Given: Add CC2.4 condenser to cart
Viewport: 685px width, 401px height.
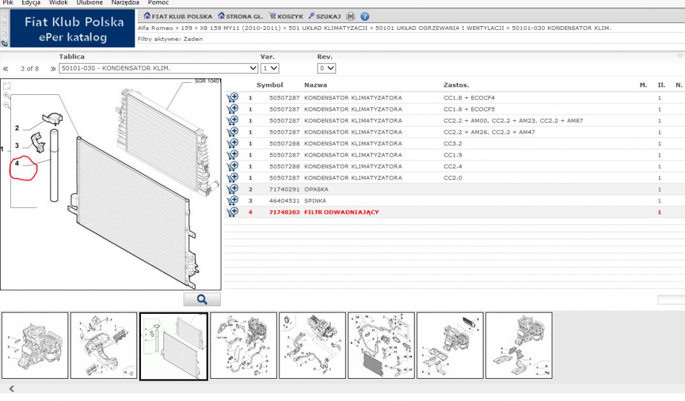Looking at the screenshot, I should [x=232, y=166].
